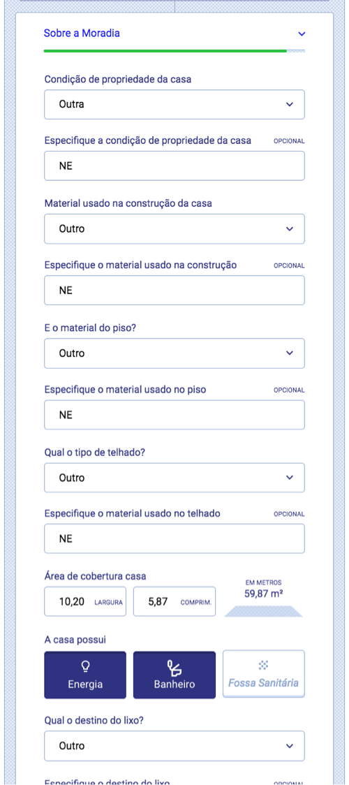This screenshot has width=349, height=785.
Task: Focus the material usado no piso field
Action: point(174,415)
